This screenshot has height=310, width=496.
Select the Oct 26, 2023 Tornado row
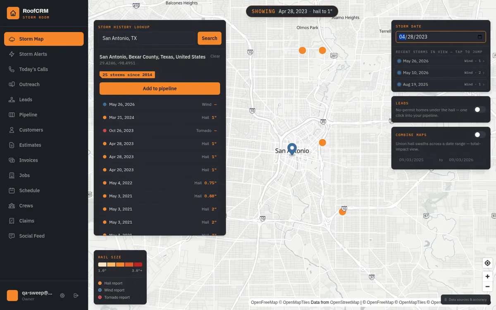coord(160,131)
